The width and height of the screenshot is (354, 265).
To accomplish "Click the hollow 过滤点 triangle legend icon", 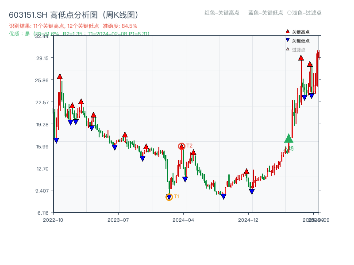I will [x=288, y=49].
